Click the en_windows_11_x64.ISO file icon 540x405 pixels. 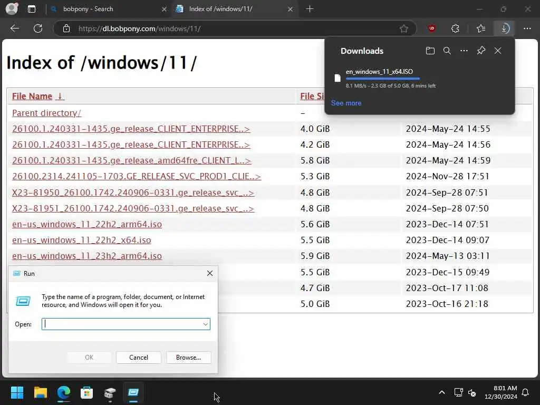(337, 78)
